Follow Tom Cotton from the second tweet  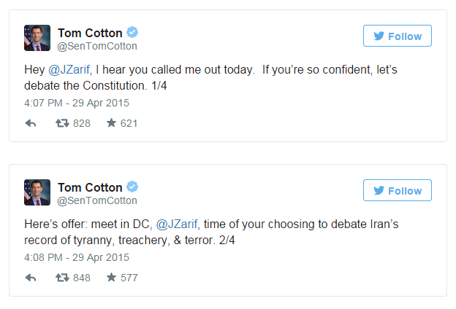coord(398,190)
